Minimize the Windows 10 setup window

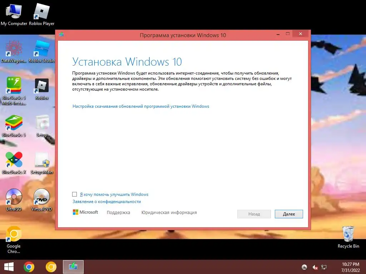(278, 34)
